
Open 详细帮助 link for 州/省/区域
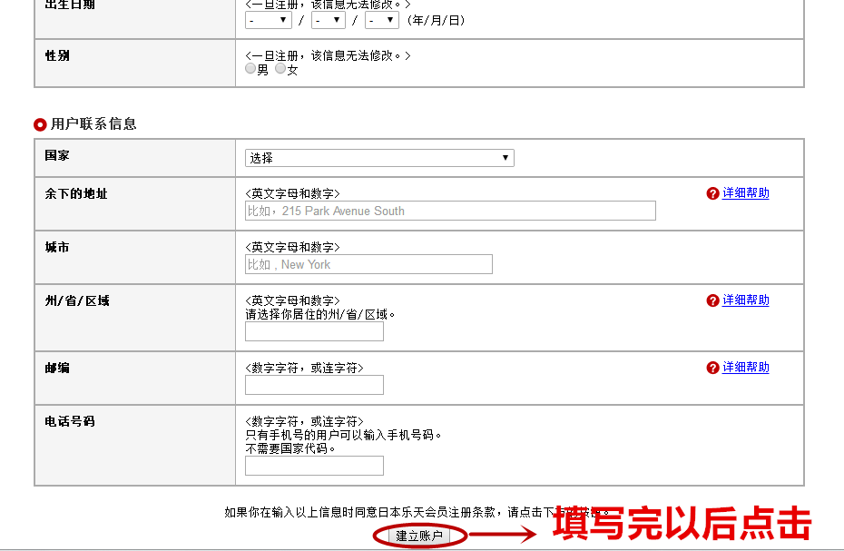click(745, 300)
